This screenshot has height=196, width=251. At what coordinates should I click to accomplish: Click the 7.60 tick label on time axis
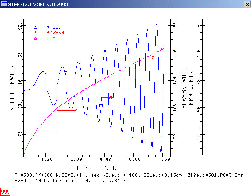(x=164, y=159)
